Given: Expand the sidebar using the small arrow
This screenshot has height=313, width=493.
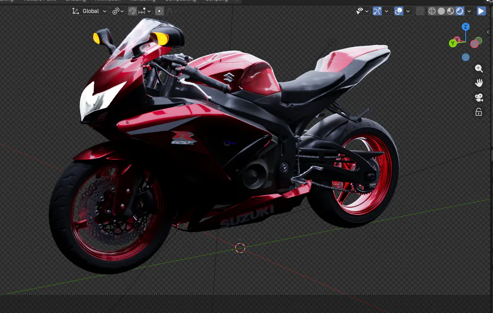Looking at the screenshot, I should 488,32.
